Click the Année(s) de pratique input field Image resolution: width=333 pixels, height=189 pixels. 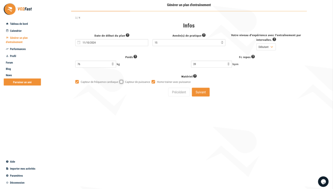click(x=186, y=43)
